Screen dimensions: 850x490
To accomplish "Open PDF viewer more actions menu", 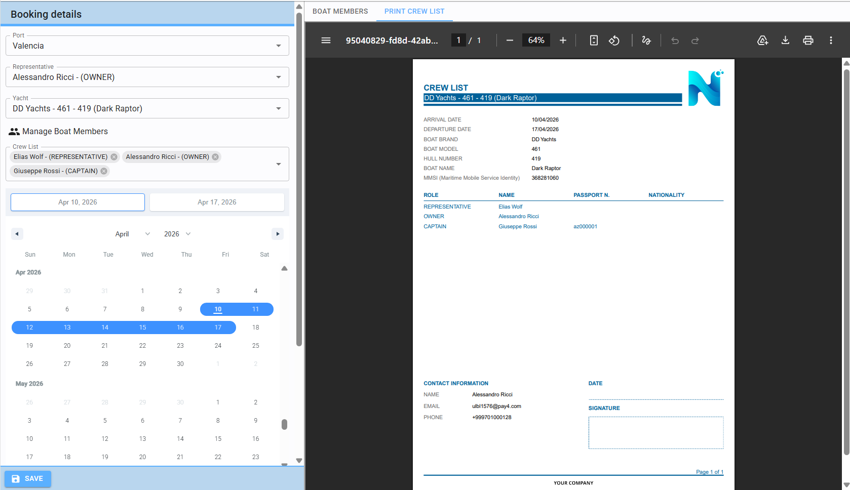I will tap(831, 40).
